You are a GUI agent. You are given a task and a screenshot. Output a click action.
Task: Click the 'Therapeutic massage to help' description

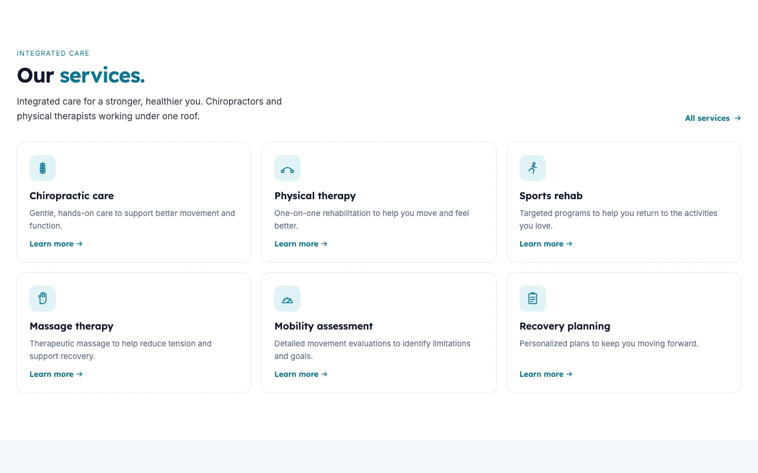(x=121, y=350)
